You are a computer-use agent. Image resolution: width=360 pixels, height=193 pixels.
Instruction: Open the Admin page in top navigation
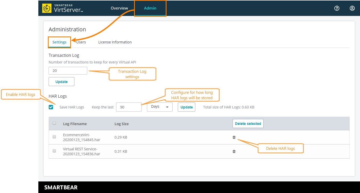click(x=150, y=8)
